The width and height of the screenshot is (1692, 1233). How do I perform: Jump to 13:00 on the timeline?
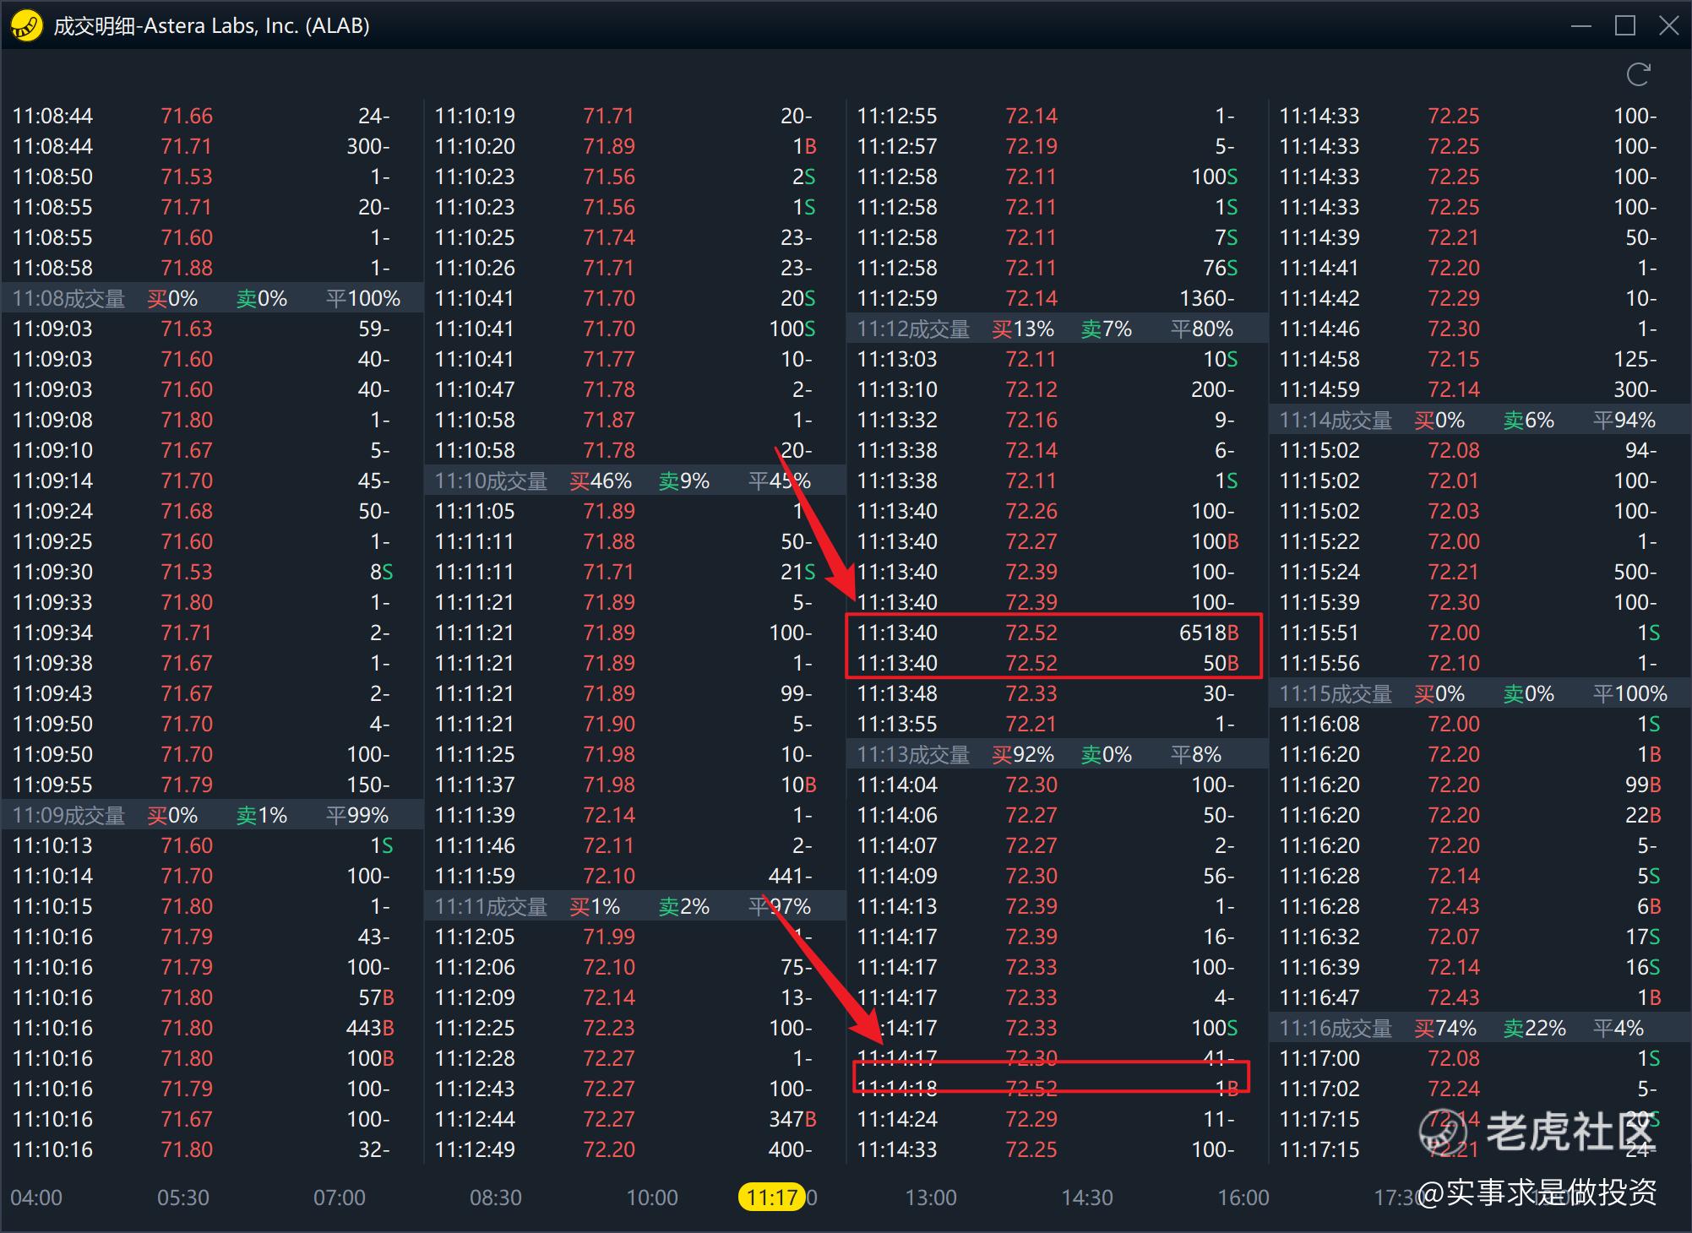point(931,1198)
